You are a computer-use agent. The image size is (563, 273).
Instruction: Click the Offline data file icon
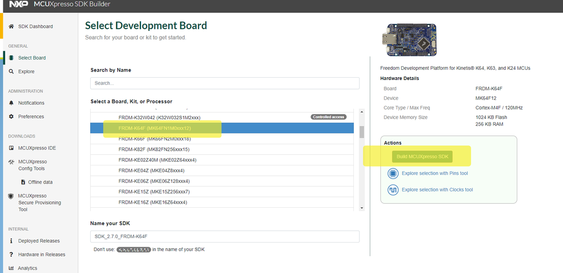pyautogui.click(x=23, y=182)
